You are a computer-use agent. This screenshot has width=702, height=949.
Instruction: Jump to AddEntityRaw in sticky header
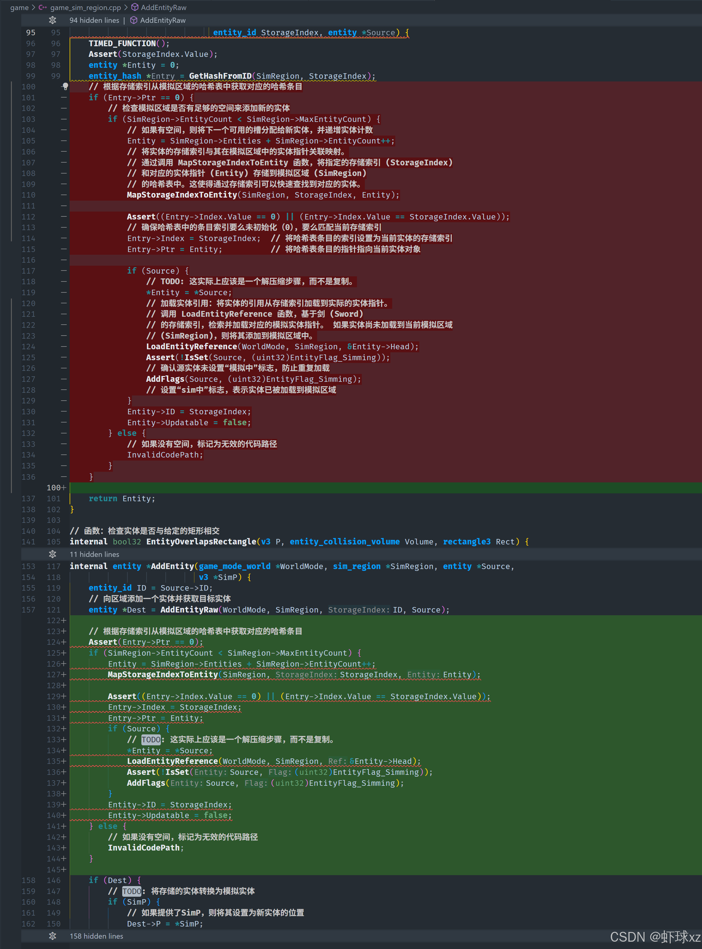coord(163,20)
